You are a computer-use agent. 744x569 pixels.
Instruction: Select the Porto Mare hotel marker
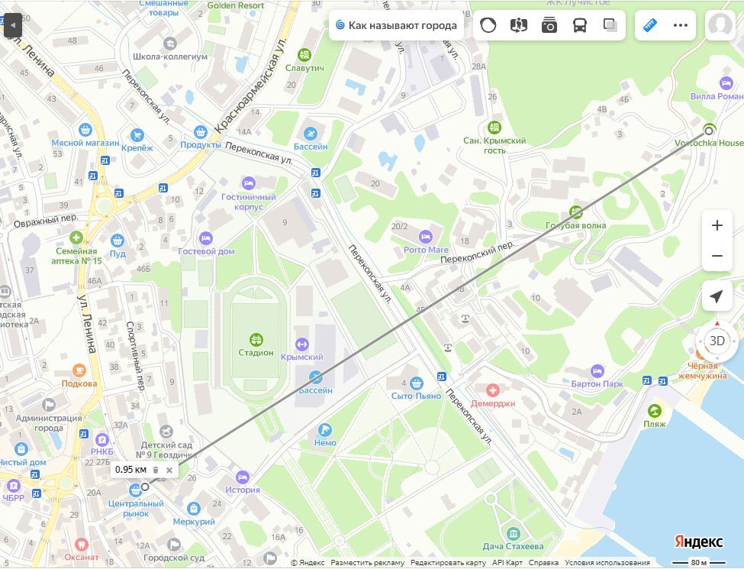[426, 236]
